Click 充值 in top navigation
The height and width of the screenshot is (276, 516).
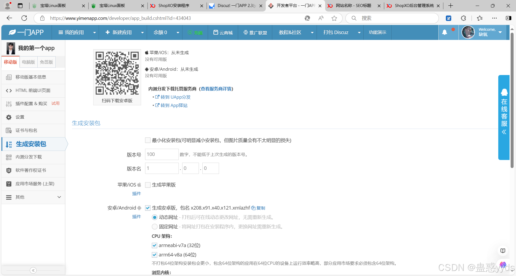(195, 32)
